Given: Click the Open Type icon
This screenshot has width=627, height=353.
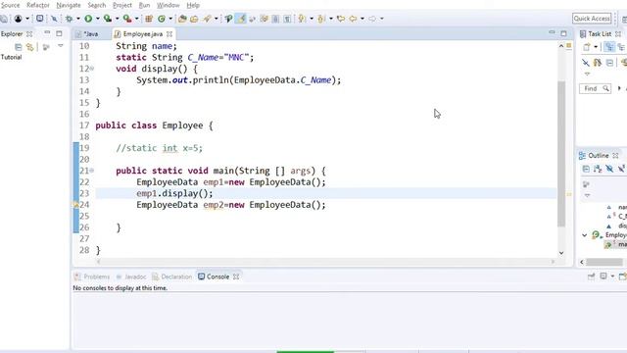Looking at the screenshot, I should click(182, 19).
